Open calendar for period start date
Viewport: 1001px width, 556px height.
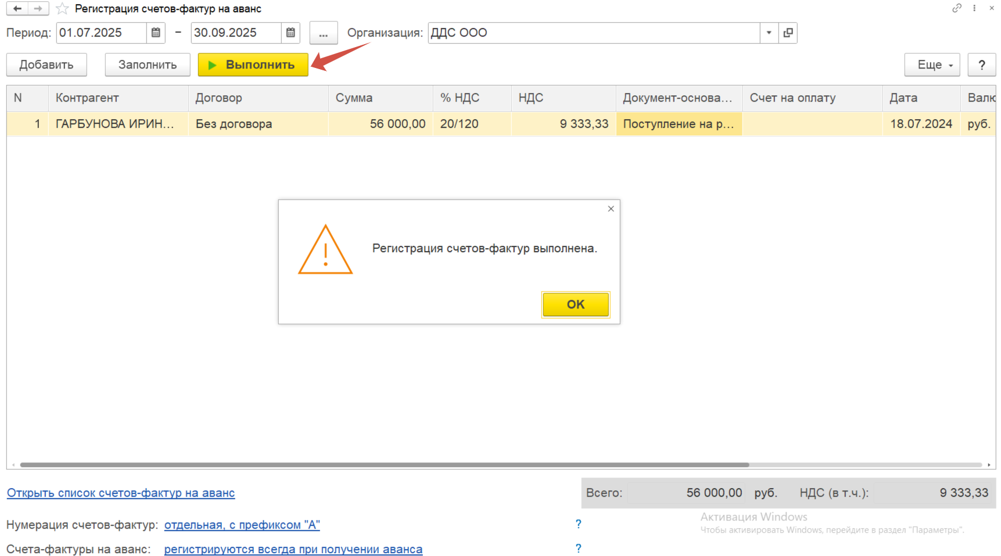[x=156, y=33]
